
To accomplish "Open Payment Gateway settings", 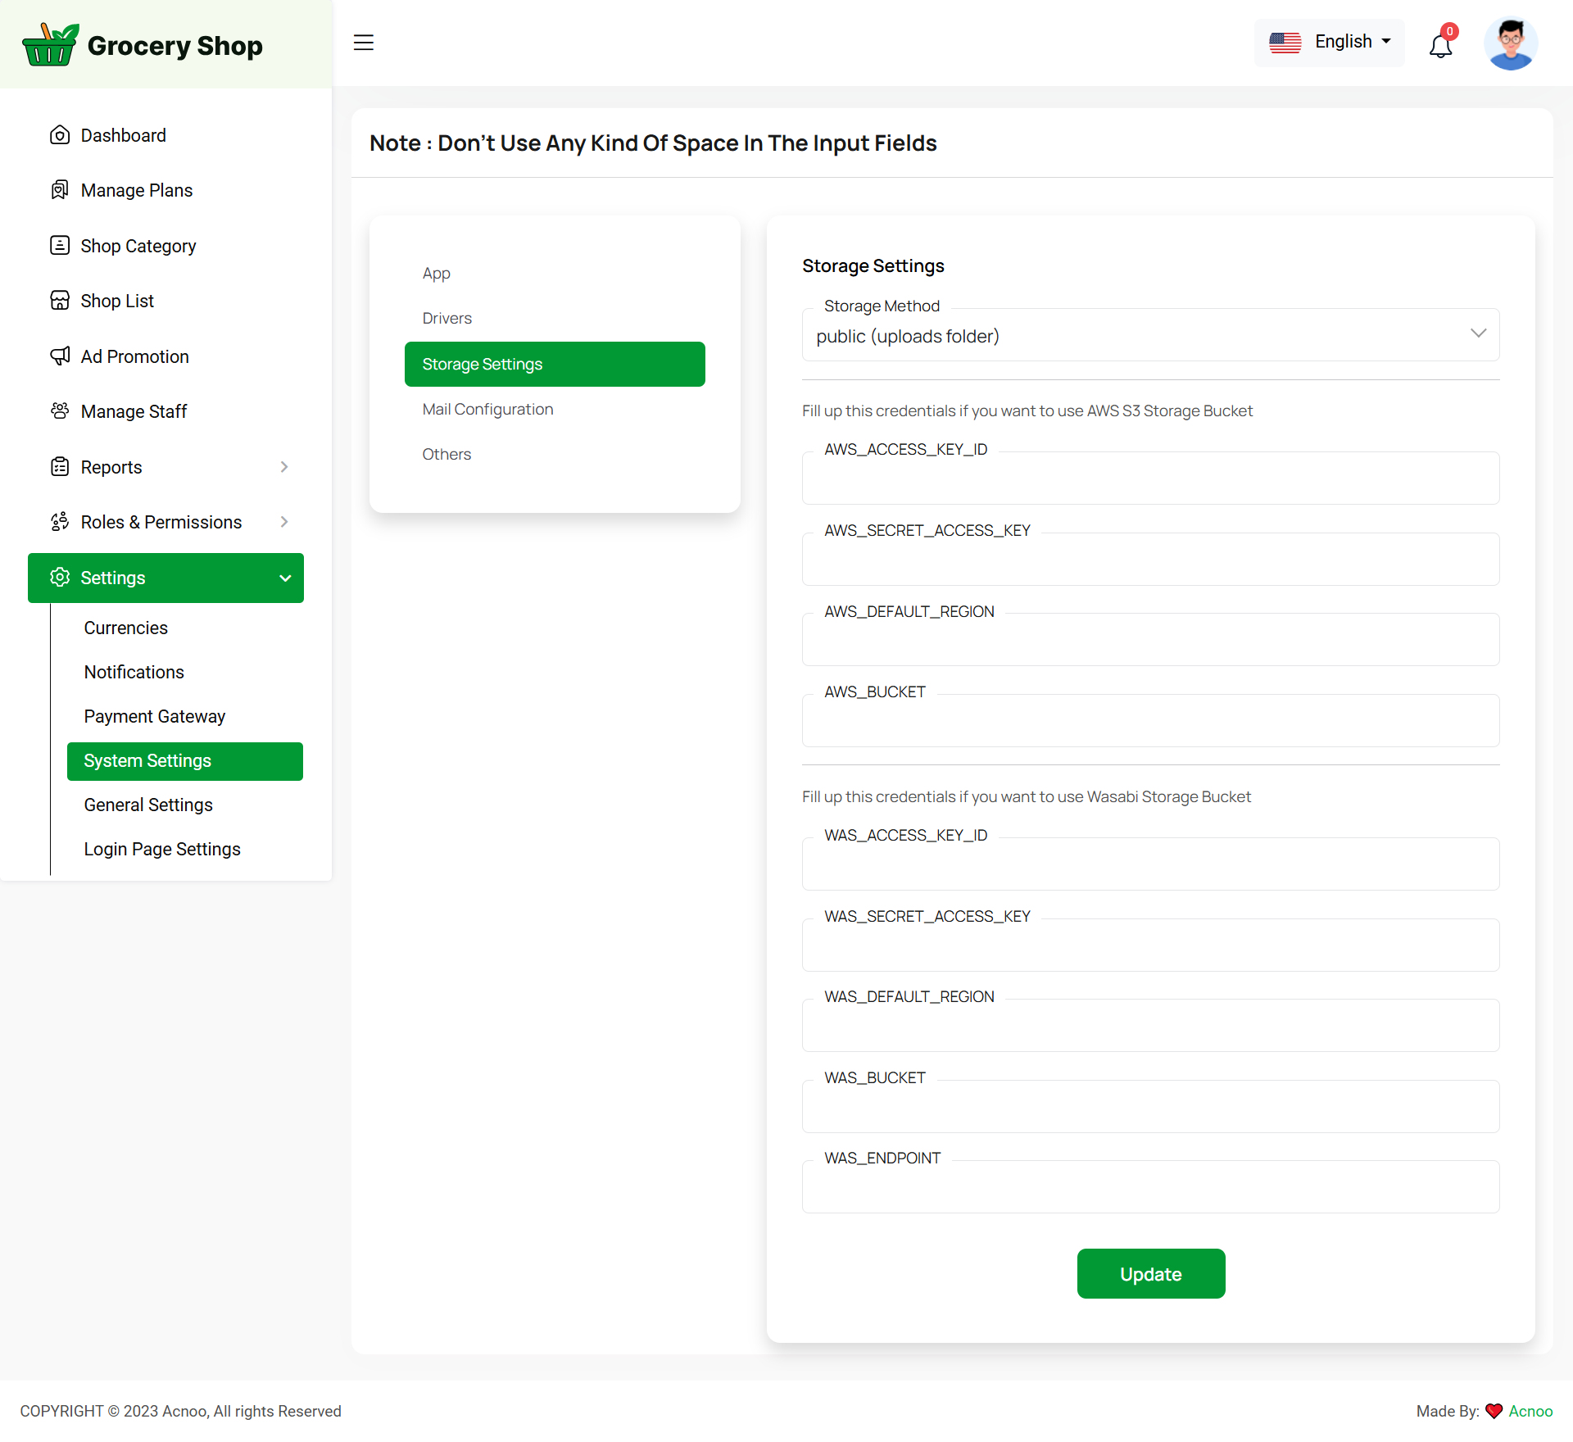I will tap(154, 716).
